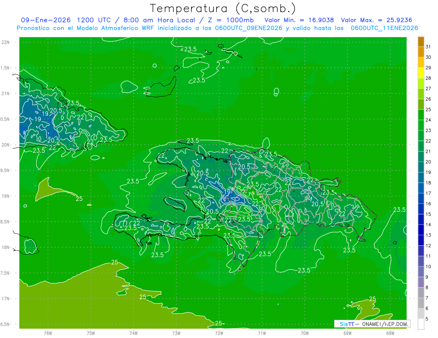Click the '74W' longitude axis label
Screen dimensions: 438x338
tap(133, 333)
